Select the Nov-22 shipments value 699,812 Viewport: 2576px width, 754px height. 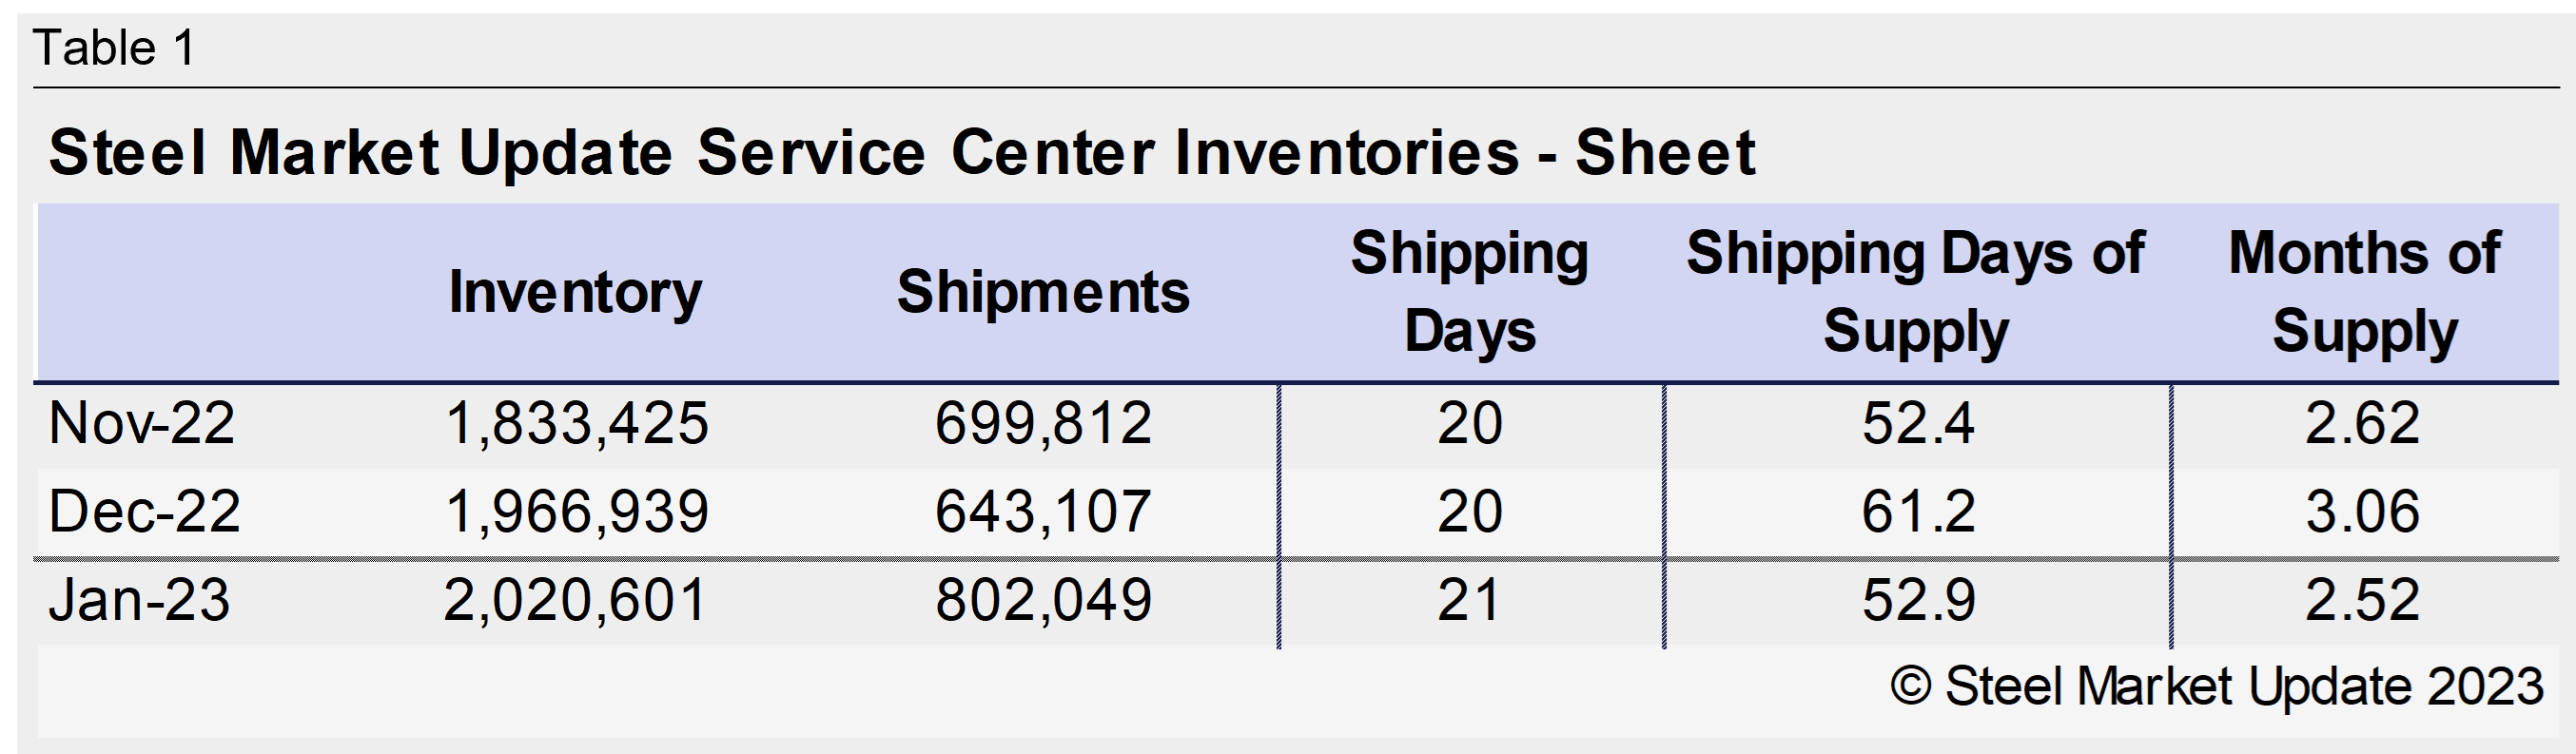(1043, 423)
